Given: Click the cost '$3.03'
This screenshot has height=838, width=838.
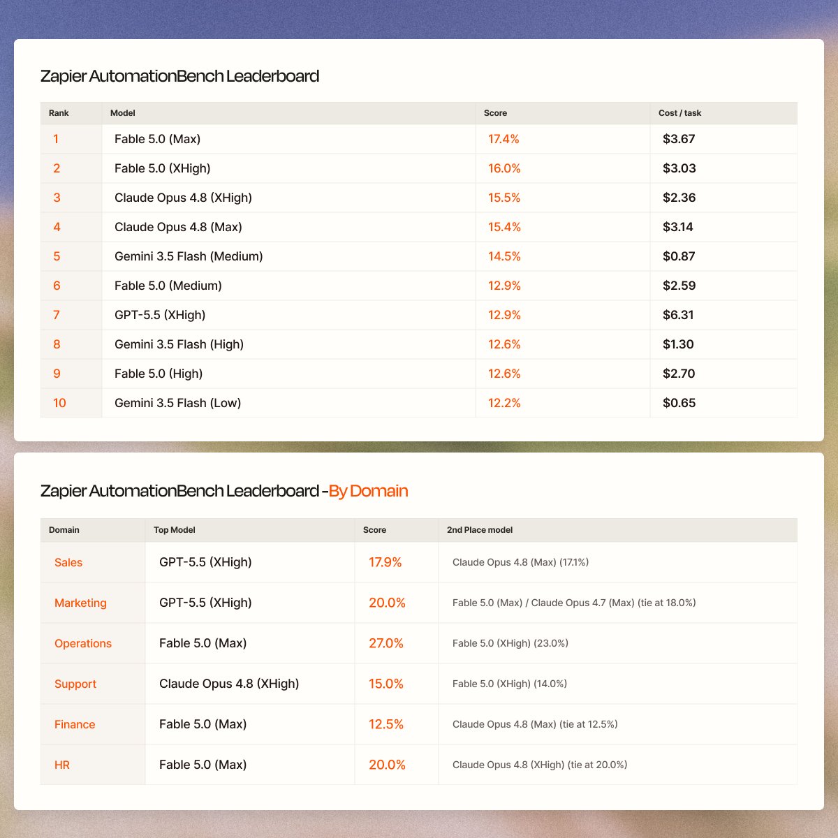Looking at the screenshot, I should tap(679, 168).
